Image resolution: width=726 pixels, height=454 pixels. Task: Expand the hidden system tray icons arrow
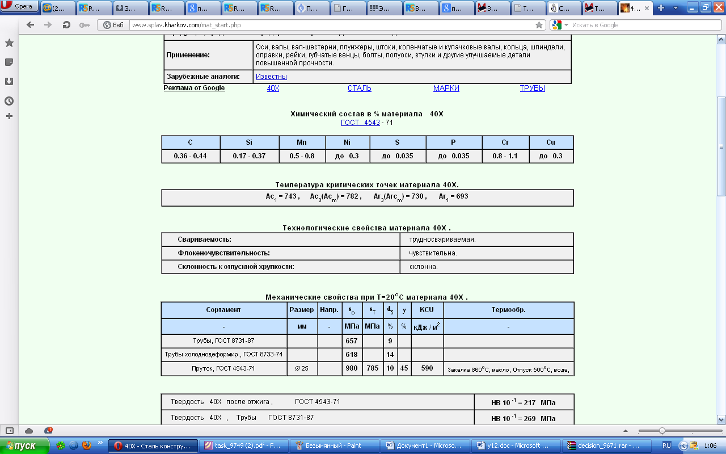(x=683, y=446)
